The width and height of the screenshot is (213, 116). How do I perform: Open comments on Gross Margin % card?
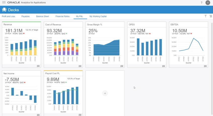[122, 66]
